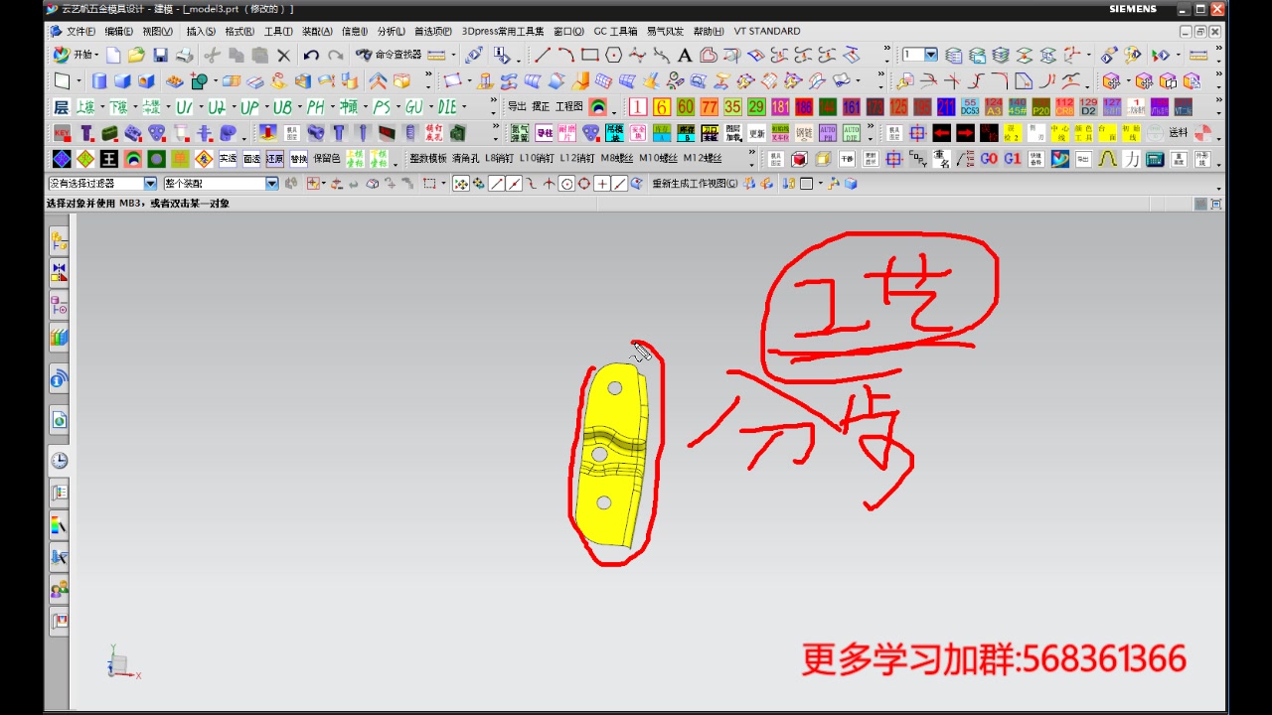Screen dimensions: 1272x715
Task: Toggle 实透 transparency display mode
Action: 227,159
